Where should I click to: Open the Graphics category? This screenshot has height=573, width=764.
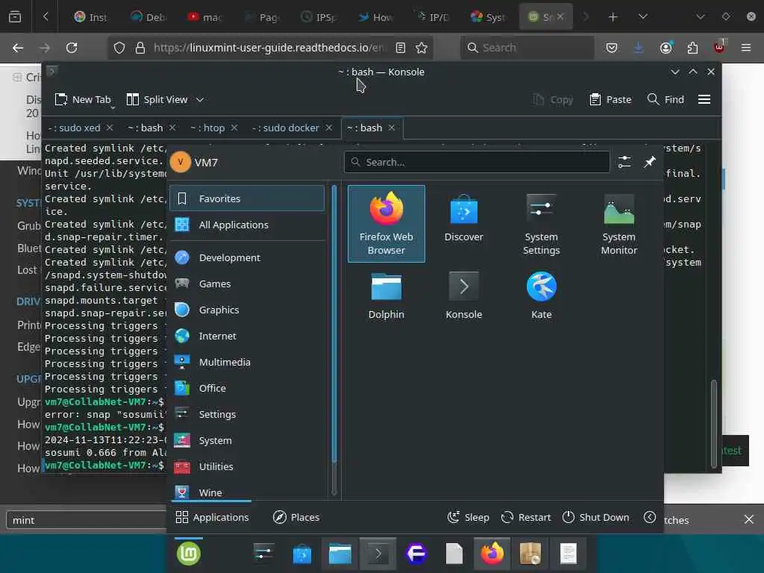click(247, 310)
